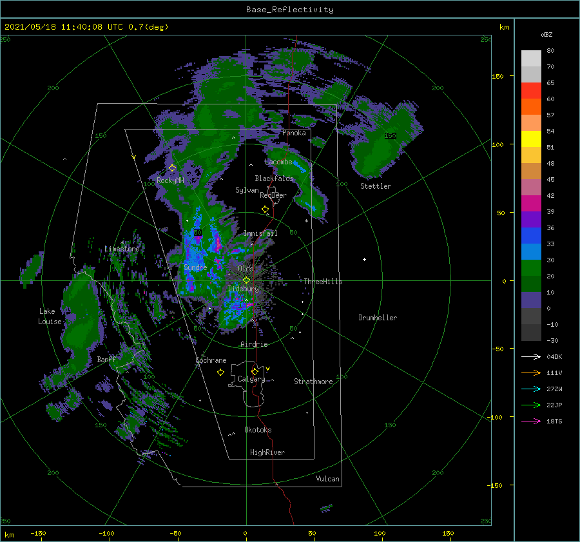Click the Vulcan label
Screen dimensions: 580x542
[x=327, y=479]
